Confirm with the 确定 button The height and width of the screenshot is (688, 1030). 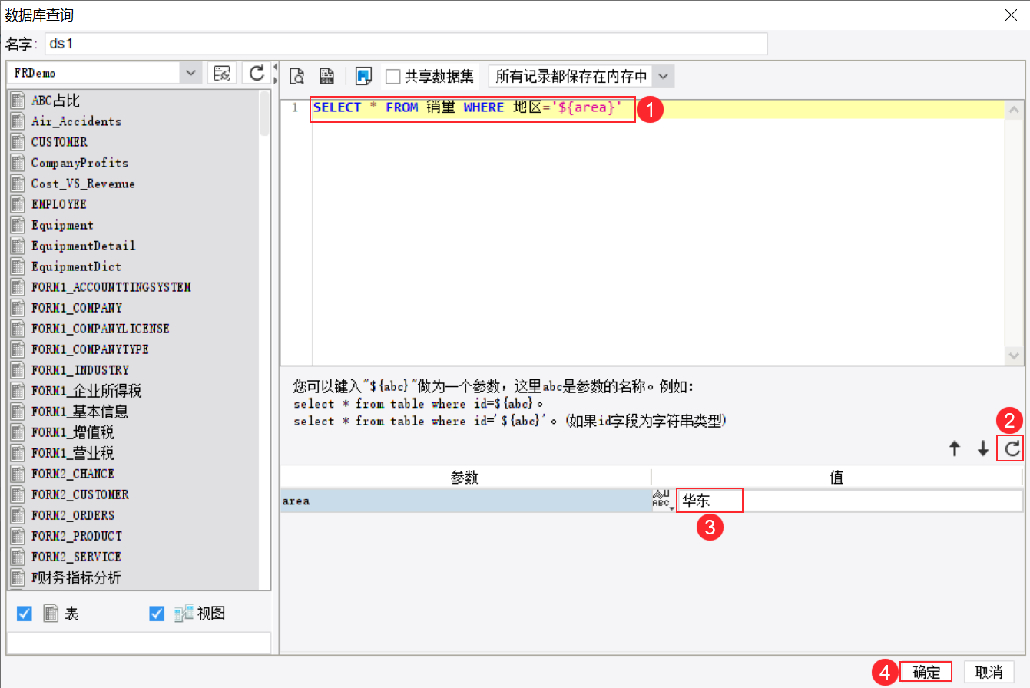click(x=926, y=672)
